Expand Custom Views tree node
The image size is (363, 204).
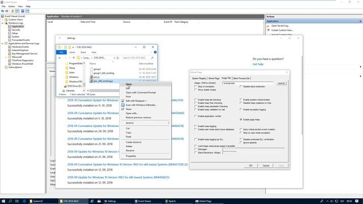coord(2,20)
